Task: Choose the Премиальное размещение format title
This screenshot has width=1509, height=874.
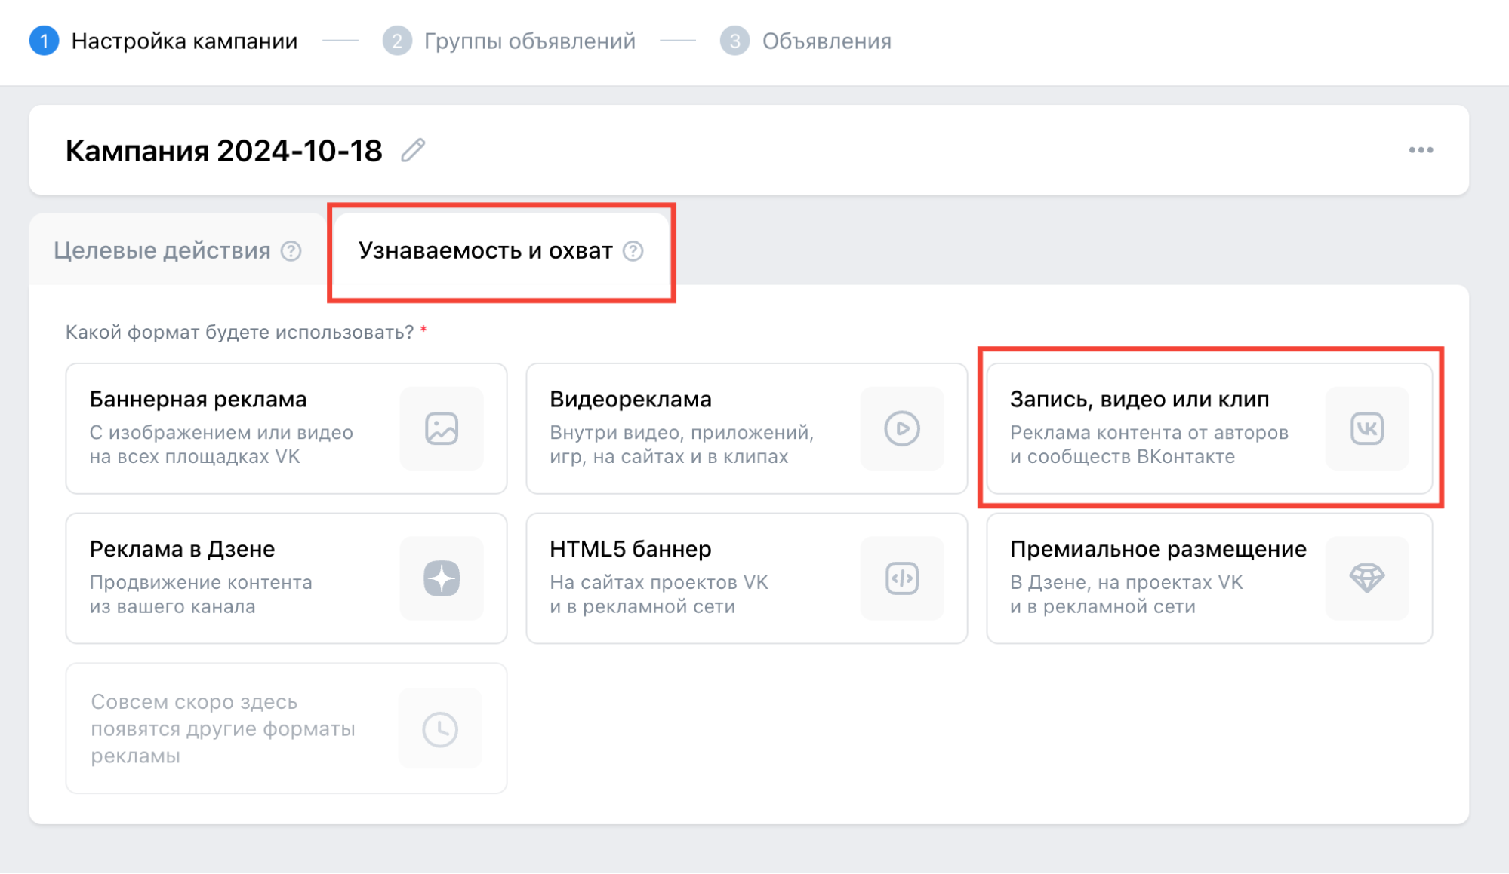Action: coord(1158,550)
